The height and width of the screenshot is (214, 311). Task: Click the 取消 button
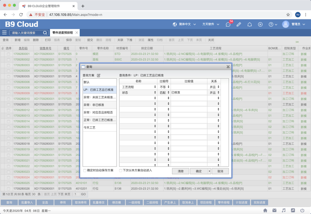coord(220,171)
